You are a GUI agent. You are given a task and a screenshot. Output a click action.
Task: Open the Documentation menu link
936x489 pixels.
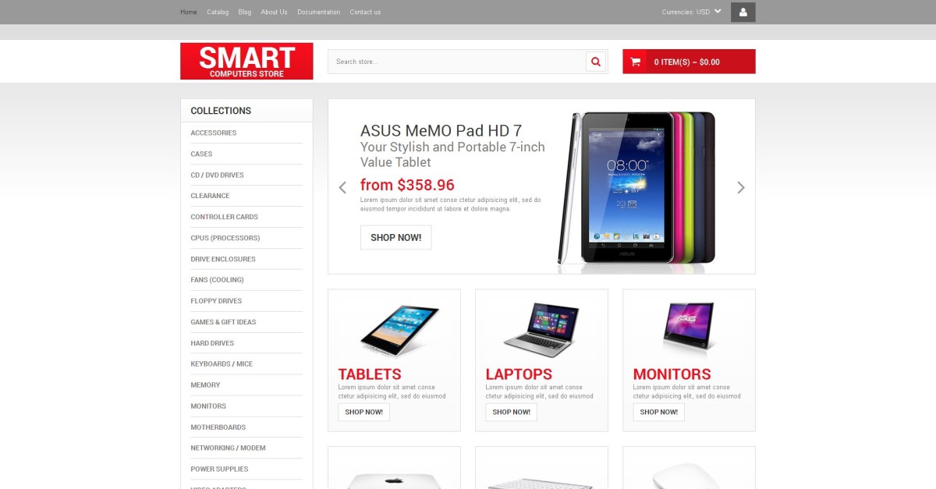click(318, 12)
